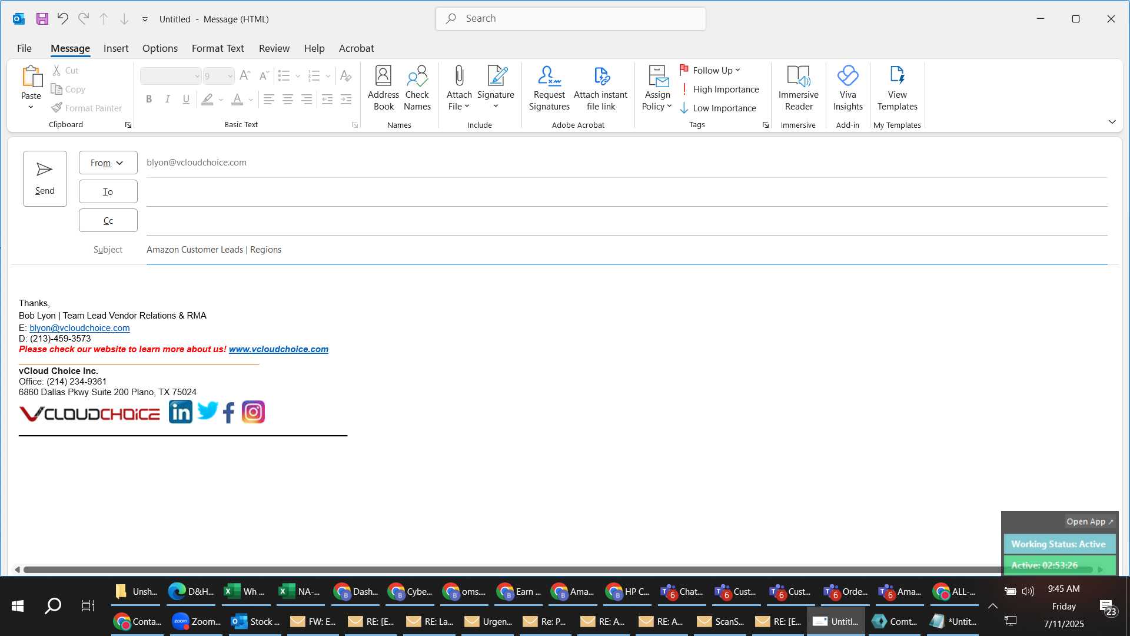Toggle Bold formatting
The width and height of the screenshot is (1130, 636).
[x=149, y=100]
